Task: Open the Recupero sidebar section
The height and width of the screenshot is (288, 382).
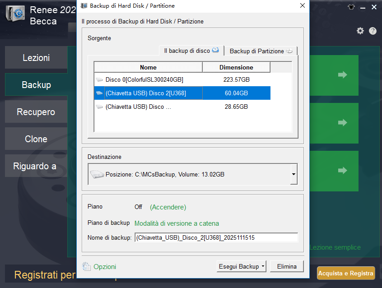Action: 36,112
